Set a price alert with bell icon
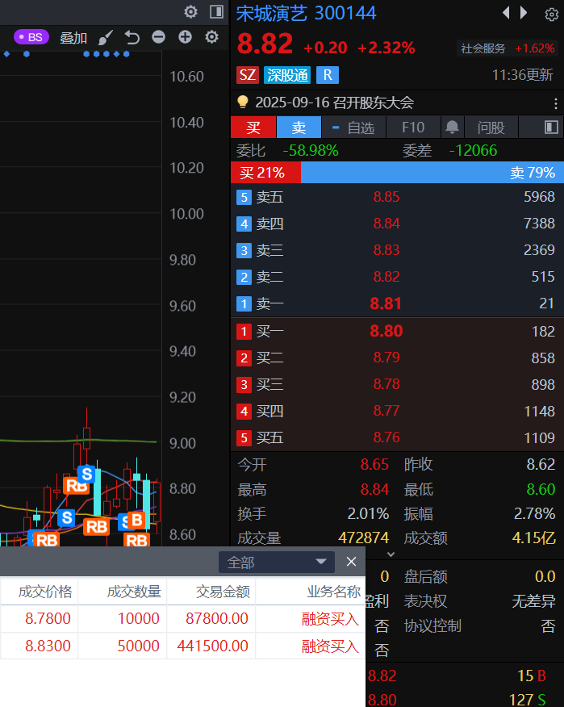Viewport: 564px width, 707px height. 452,128
